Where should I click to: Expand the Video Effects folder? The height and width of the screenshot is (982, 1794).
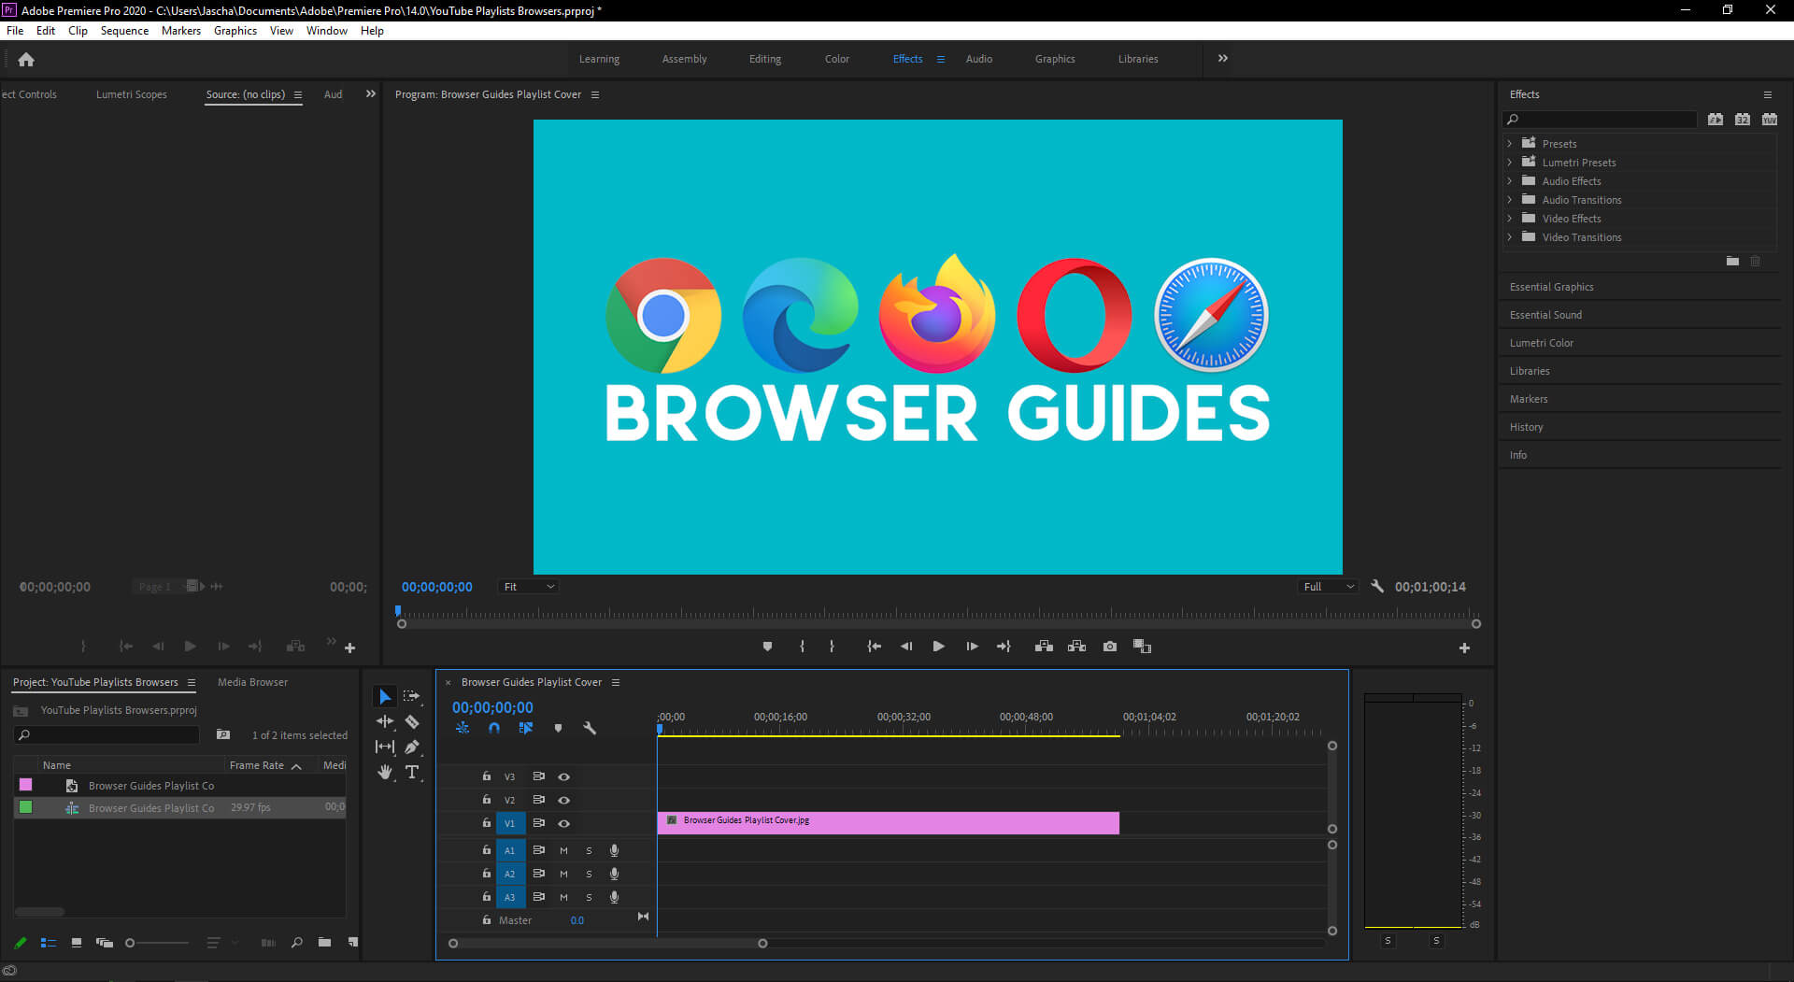1510,218
